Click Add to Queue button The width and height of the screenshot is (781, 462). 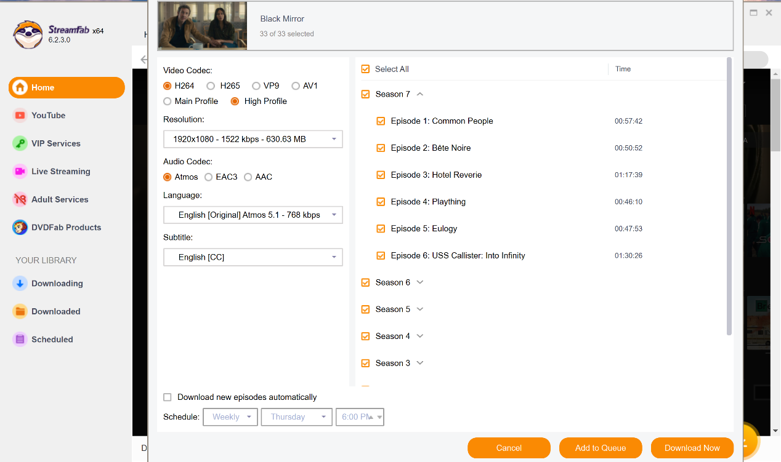(x=601, y=448)
